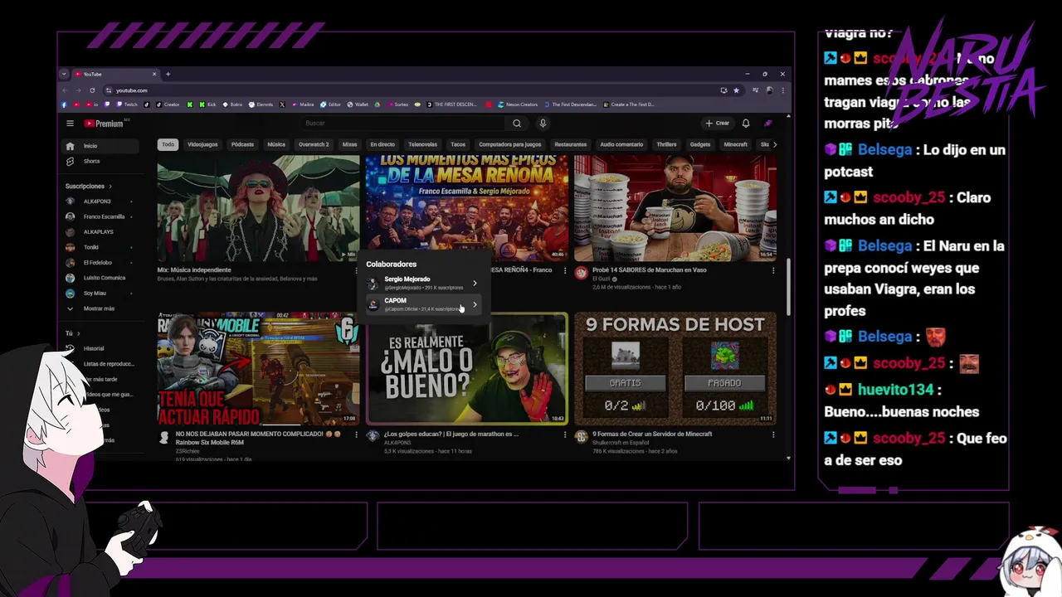The image size is (1062, 597).
Task: Click the YouTube search input field
Action: click(402, 124)
